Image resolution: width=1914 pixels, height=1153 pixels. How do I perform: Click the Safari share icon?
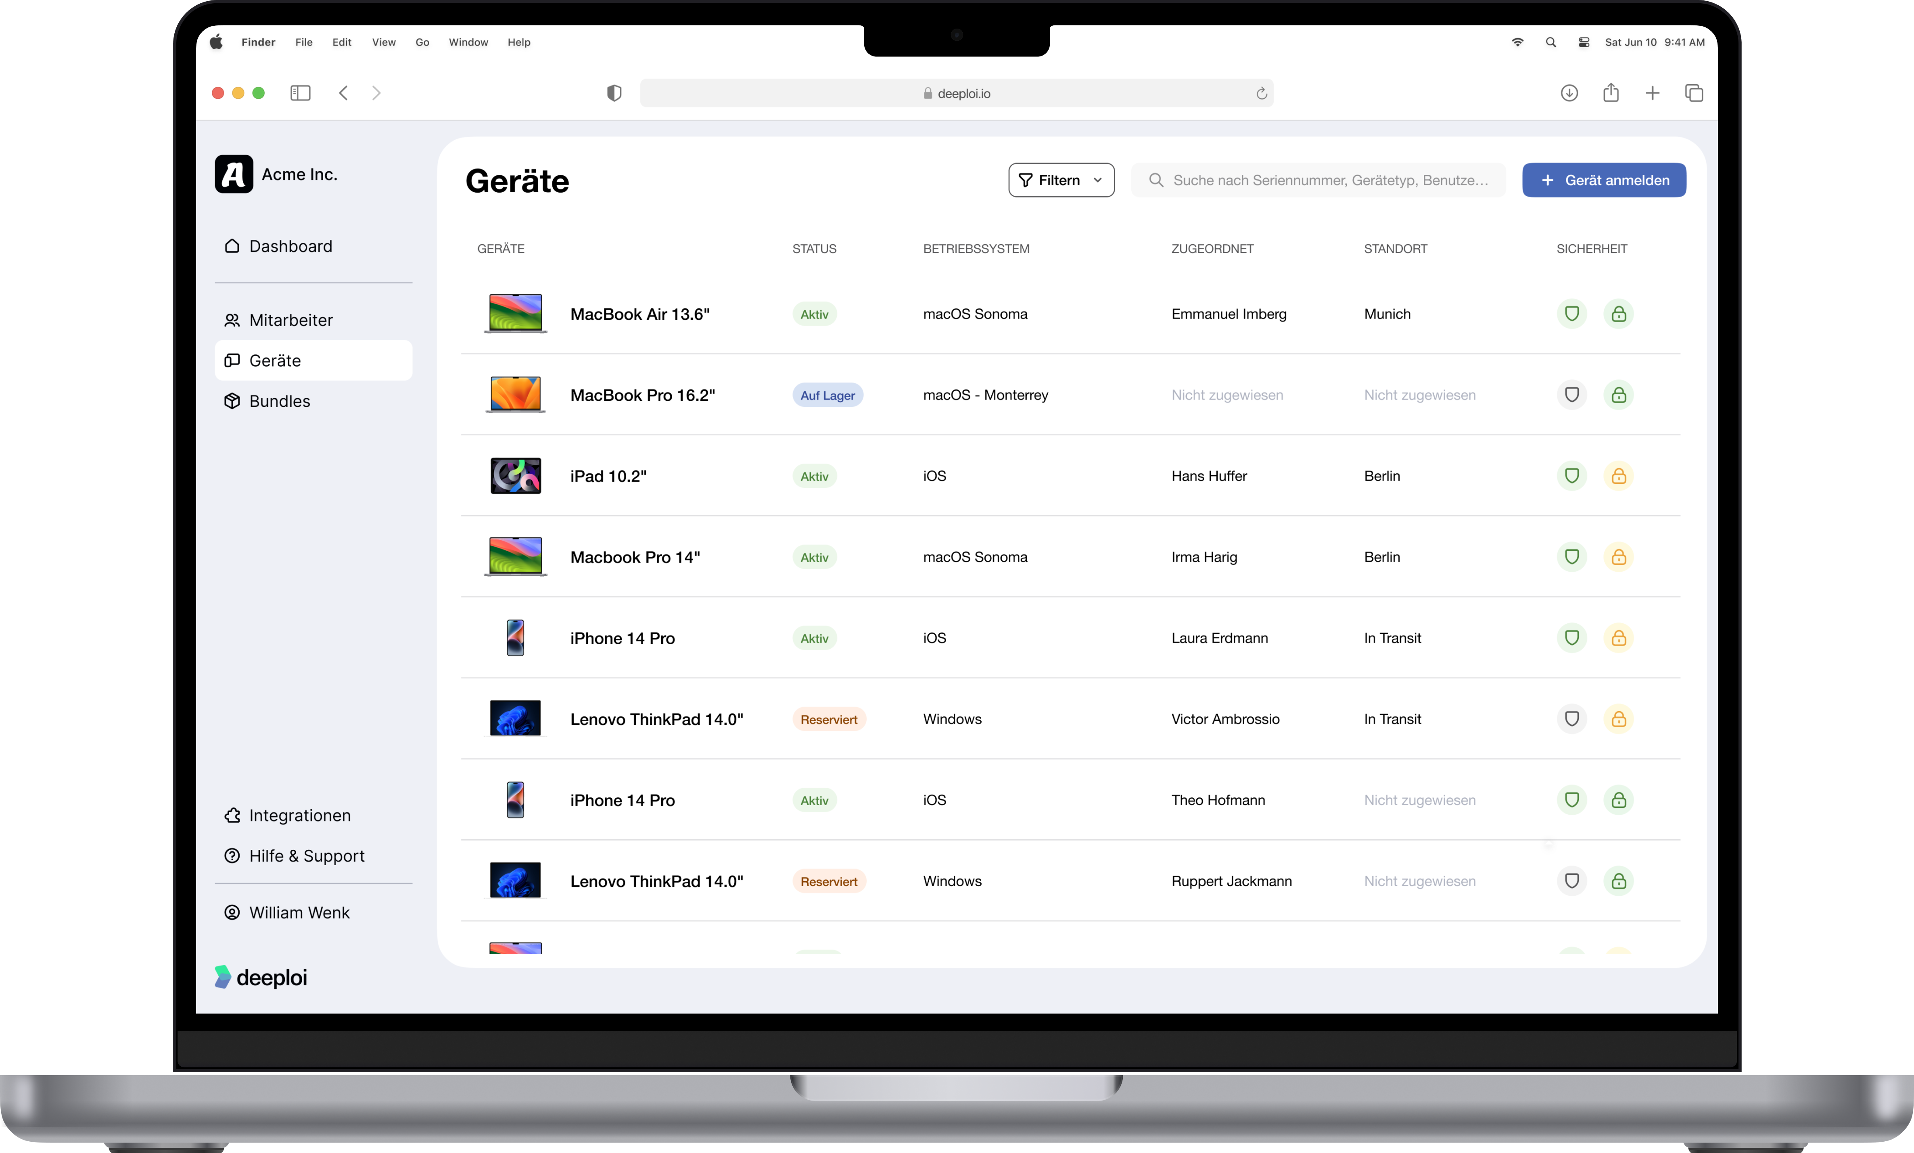(1610, 93)
